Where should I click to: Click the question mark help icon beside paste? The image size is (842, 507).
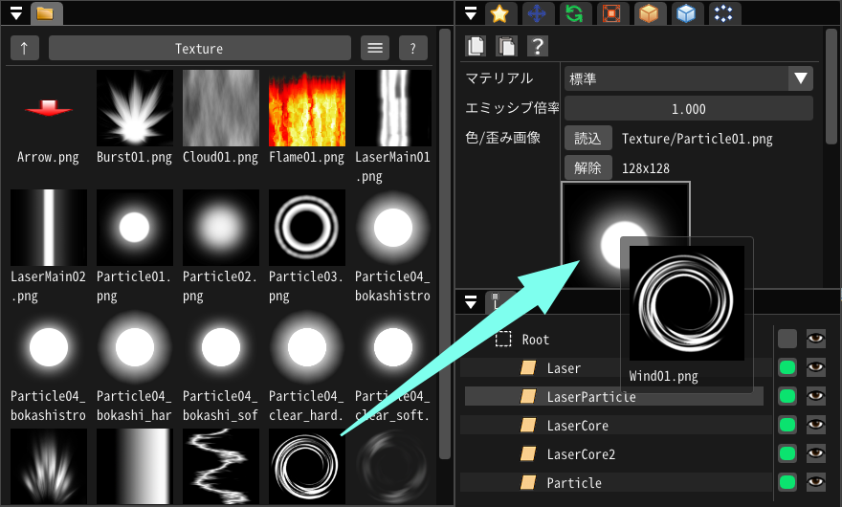point(537,46)
